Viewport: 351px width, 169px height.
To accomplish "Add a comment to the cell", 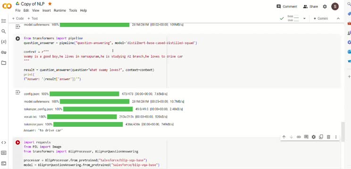I will coord(306,137).
